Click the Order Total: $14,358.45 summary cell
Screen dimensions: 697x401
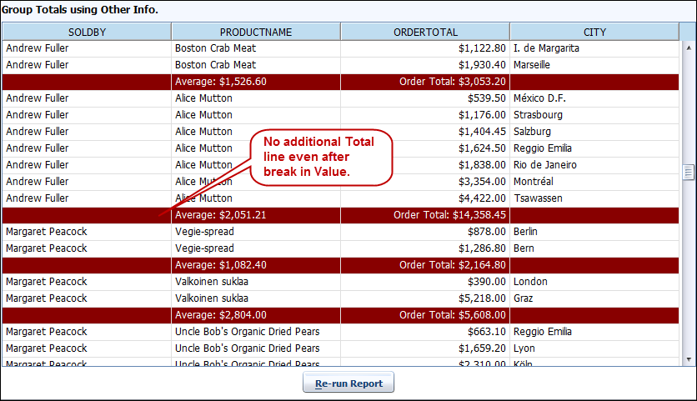[449, 215]
